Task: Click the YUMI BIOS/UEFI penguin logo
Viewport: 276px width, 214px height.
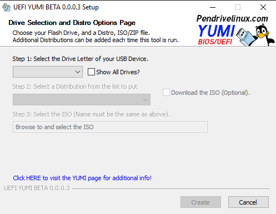Action: (x=236, y=35)
